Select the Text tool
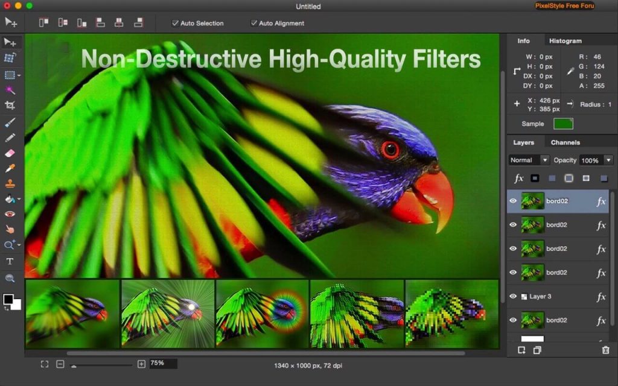The height and width of the screenshot is (386, 618). pyautogui.click(x=10, y=261)
